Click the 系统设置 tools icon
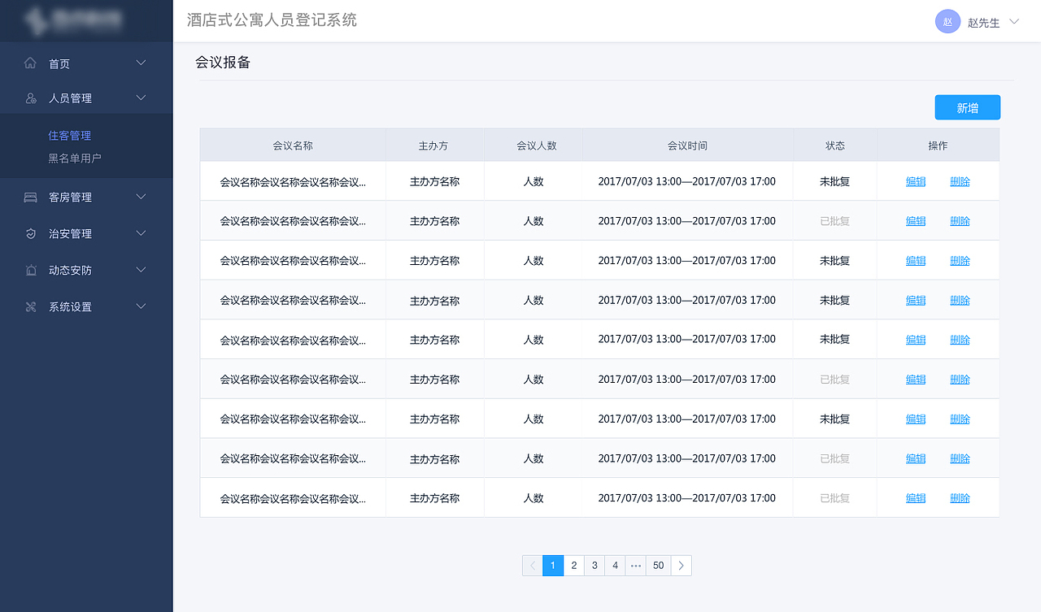The width and height of the screenshot is (1041, 612). tap(31, 307)
